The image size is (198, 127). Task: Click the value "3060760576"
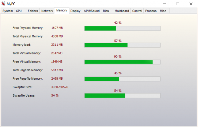click(x=60, y=87)
